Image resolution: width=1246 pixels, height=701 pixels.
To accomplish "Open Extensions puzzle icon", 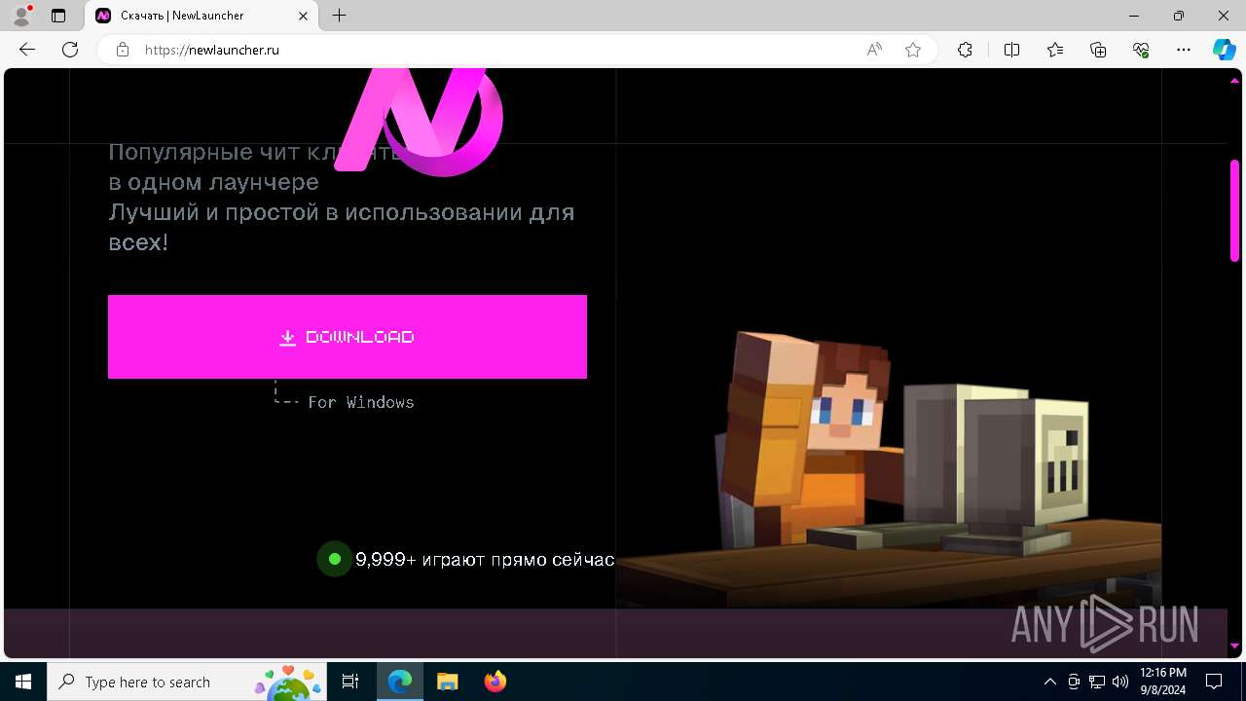I will (x=965, y=50).
